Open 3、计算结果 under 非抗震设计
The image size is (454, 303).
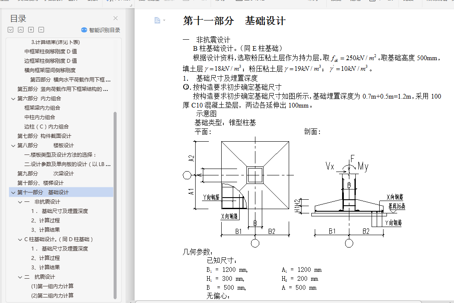point(45,230)
